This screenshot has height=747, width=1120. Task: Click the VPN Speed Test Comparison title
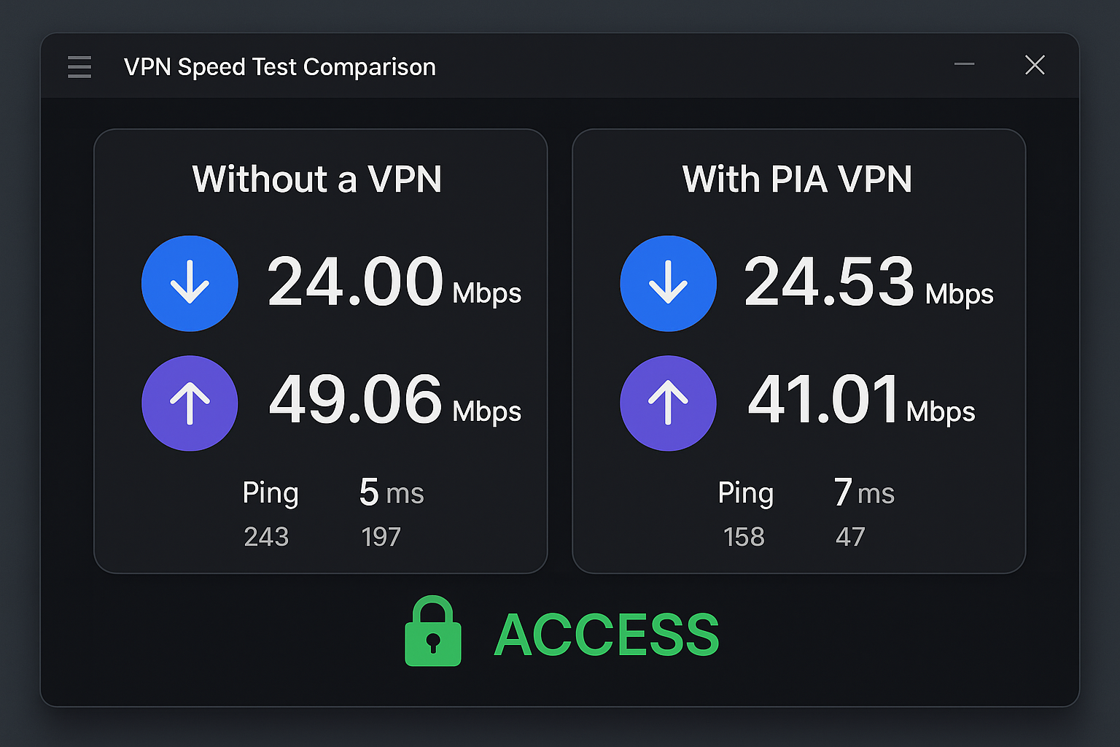coord(279,66)
